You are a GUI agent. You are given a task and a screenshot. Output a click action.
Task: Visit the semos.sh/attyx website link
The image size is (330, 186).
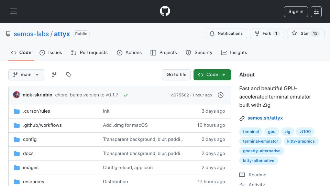point(265,118)
